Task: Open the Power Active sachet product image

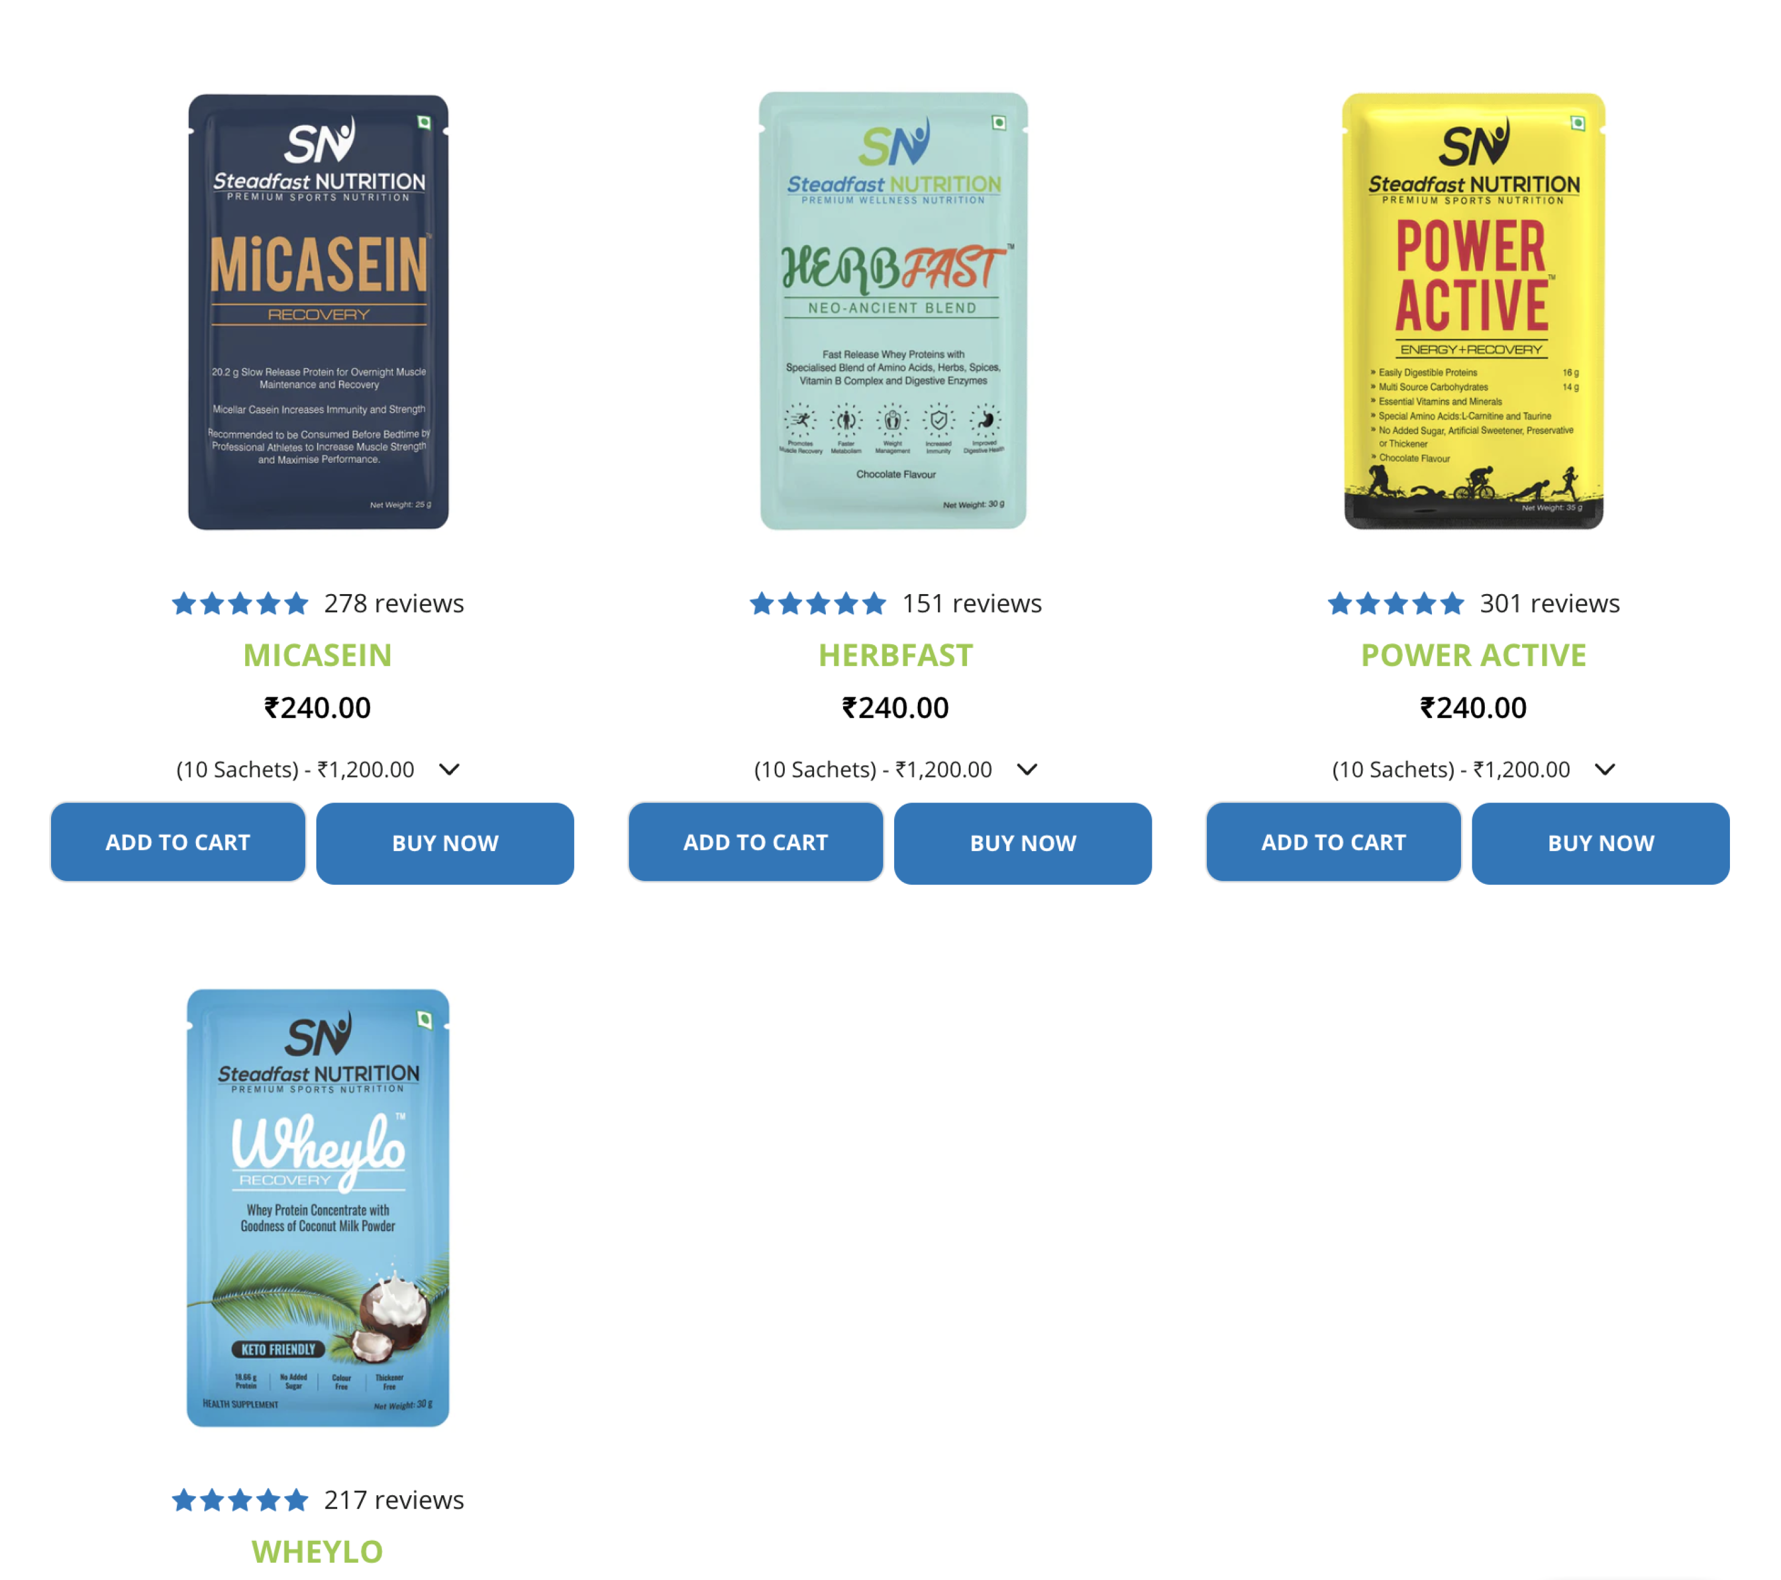Action: tap(1473, 311)
